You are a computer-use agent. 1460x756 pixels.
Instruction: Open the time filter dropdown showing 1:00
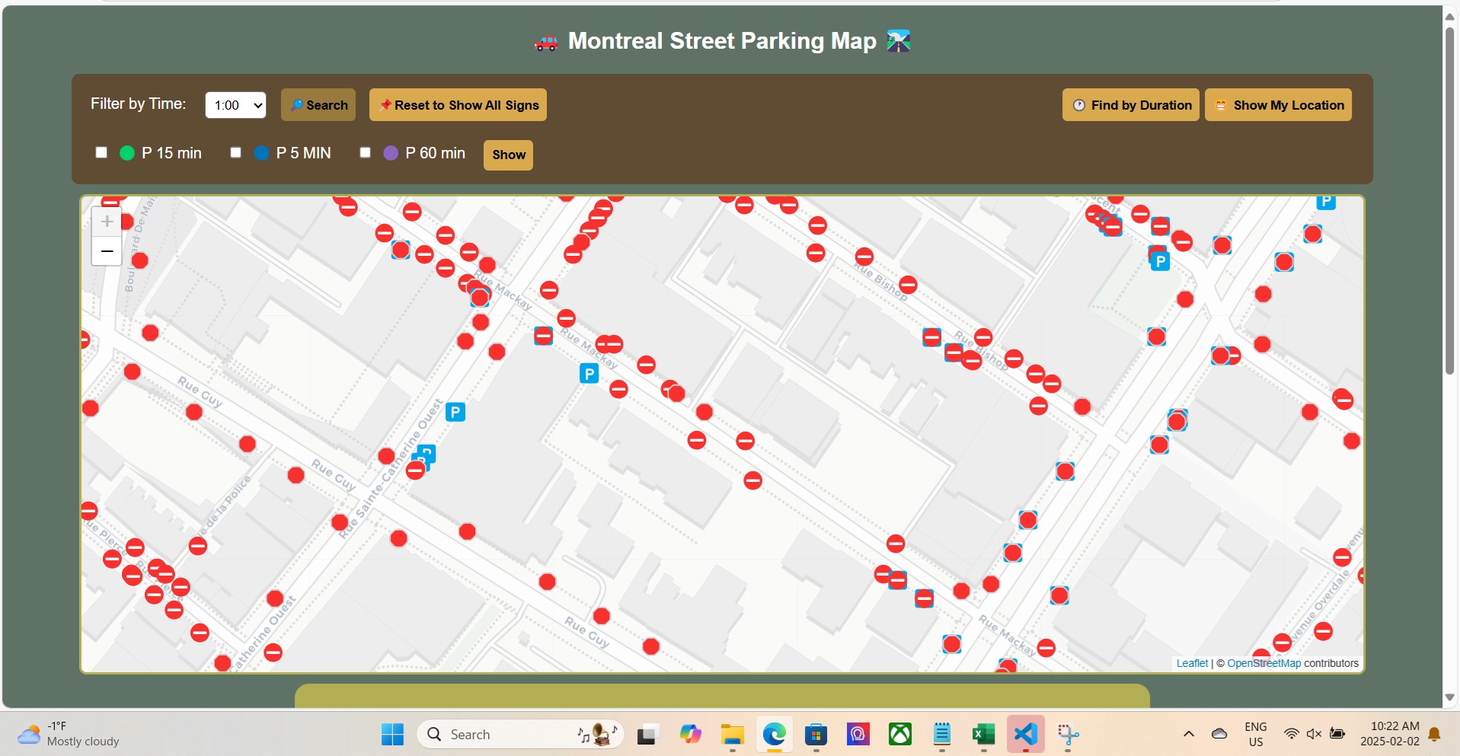click(235, 104)
